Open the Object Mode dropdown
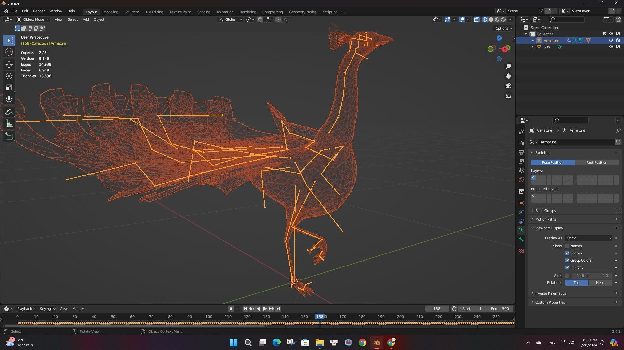624x350 pixels. click(x=33, y=19)
